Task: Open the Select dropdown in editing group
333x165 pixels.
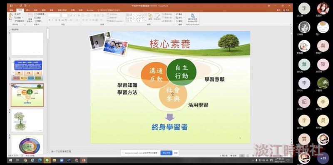Action: [x=180, y=21]
